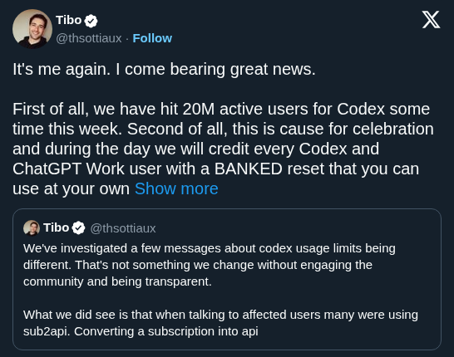This screenshot has width=454, height=357.
Task: Follow the @thsottiaux account
Action: point(152,38)
